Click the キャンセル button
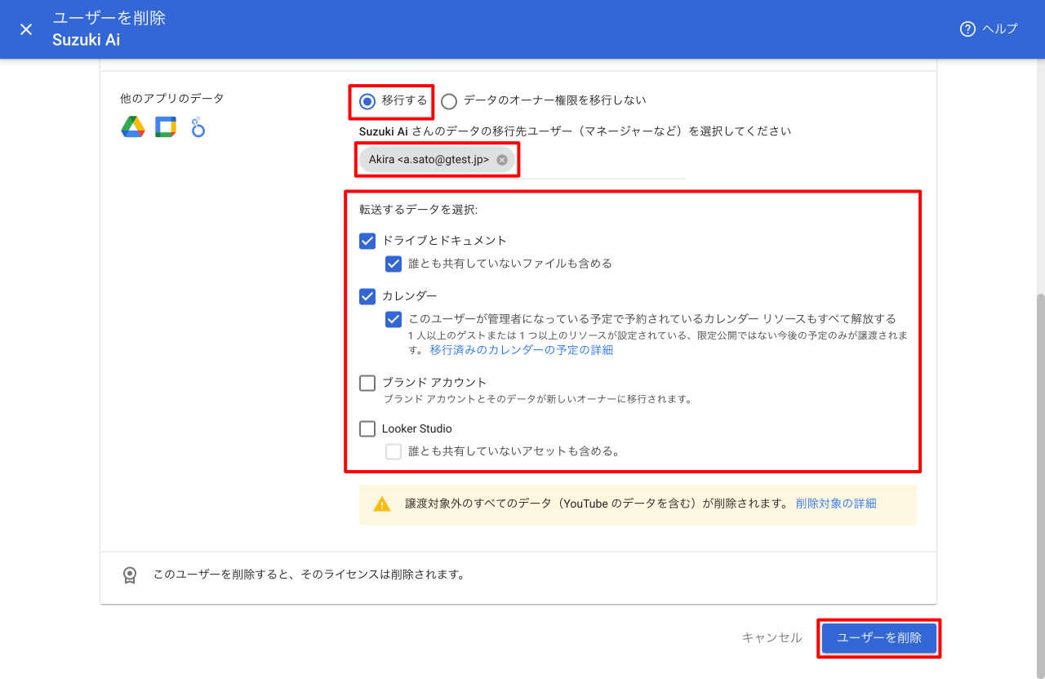Image resolution: width=1045 pixels, height=679 pixels. (x=772, y=638)
